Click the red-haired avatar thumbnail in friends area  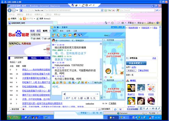point(151,101)
